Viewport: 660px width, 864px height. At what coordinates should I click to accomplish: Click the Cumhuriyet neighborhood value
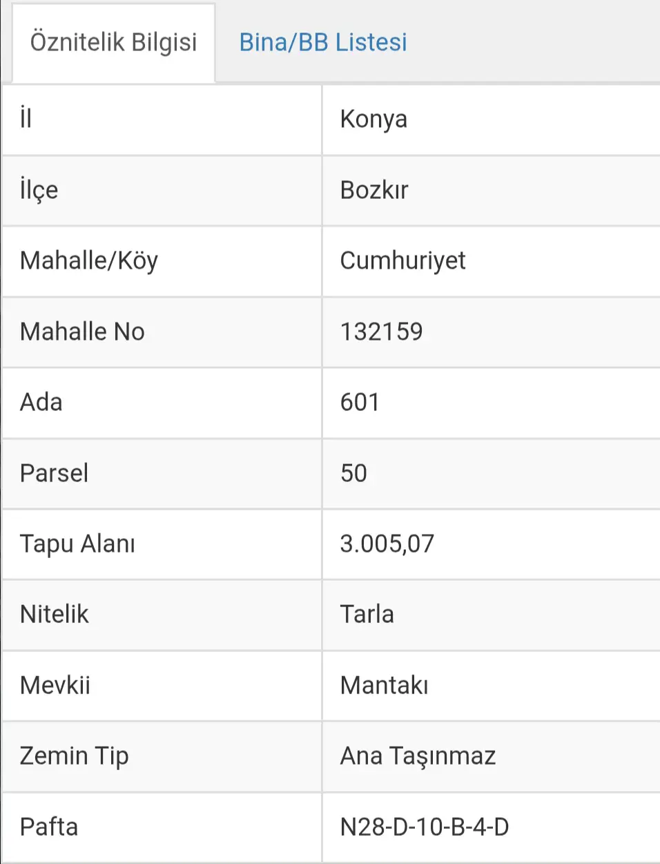pyautogui.click(x=402, y=261)
